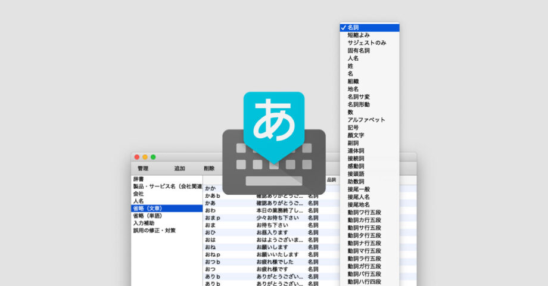548x286 pixels.
Task: Select the 誤用の修正・対策 dictionary
Action: pyautogui.click(x=154, y=231)
